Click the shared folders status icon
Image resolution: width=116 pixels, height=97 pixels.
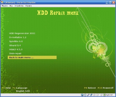pyautogui.click(x=94, y=95)
